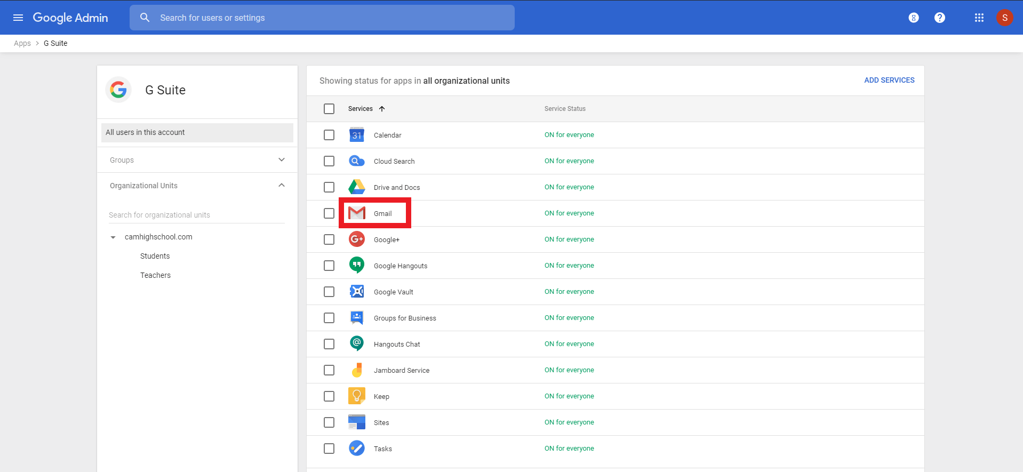1023x472 pixels.
Task: Click the search magnifier icon
Action: click(x=145, y=18)
